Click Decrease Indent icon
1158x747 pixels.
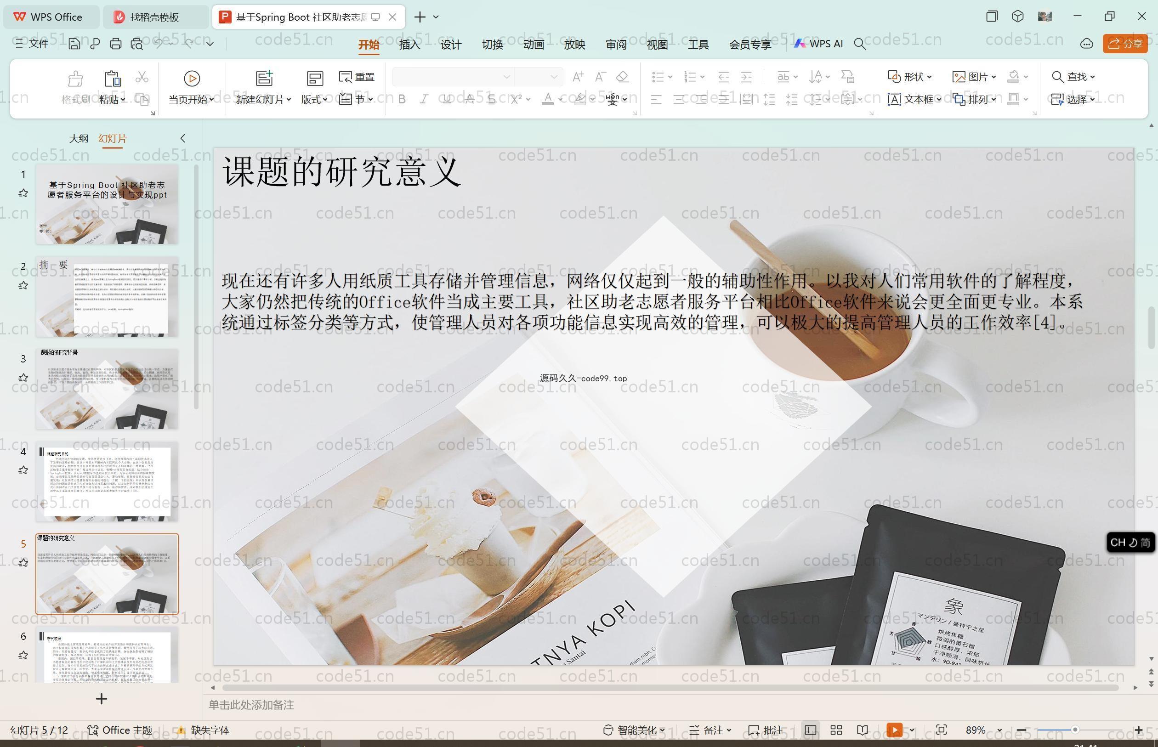724,77
